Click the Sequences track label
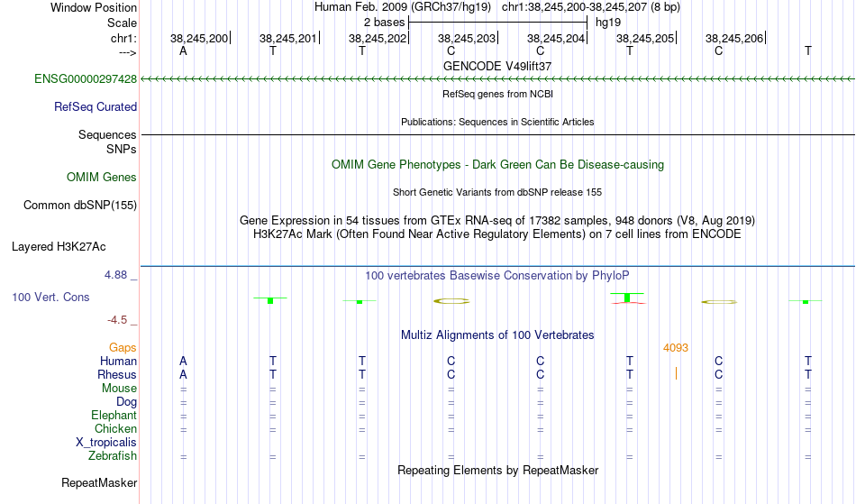The image size is (856, 504). click(x=107, y=135)
